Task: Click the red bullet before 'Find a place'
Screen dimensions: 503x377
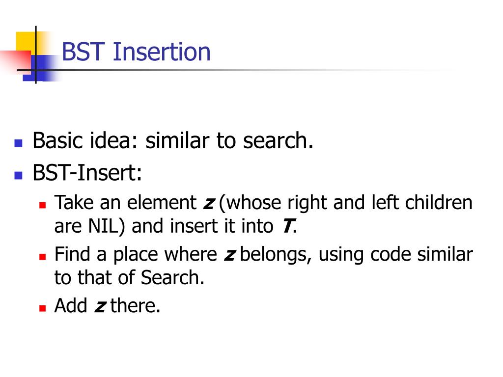Action: click(x=43, y=256)
